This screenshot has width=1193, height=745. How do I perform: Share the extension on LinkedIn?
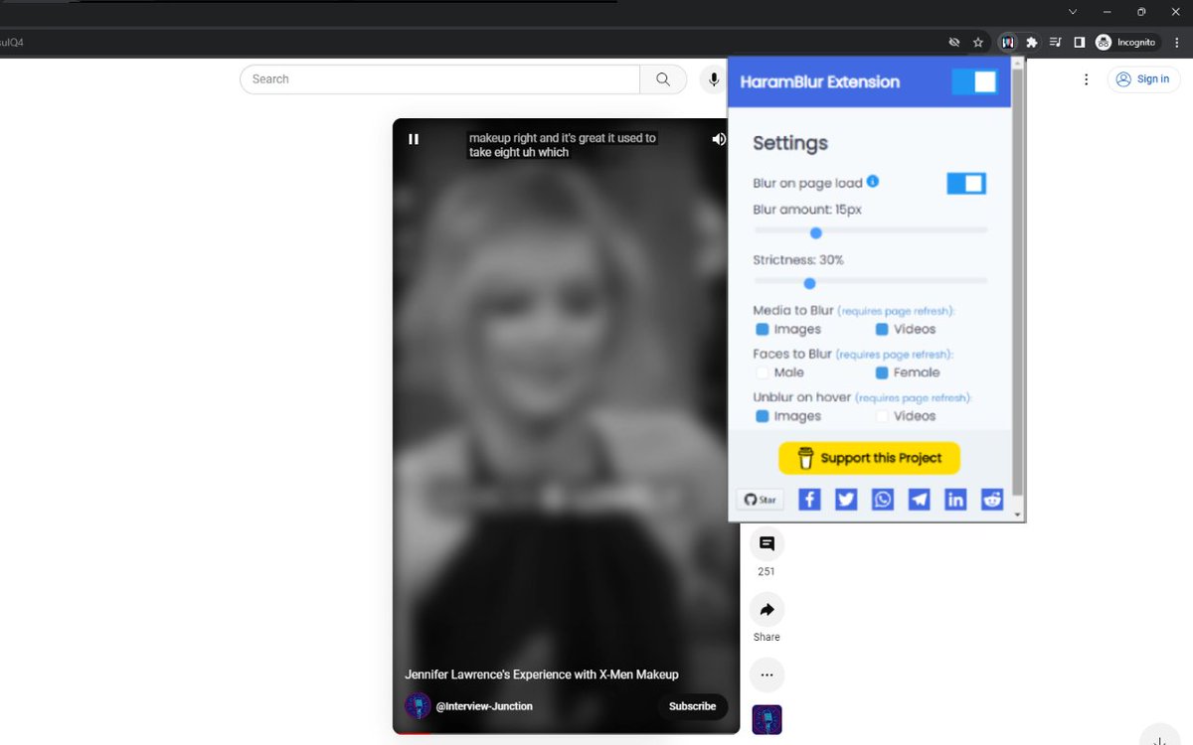[x=955, y=500]
